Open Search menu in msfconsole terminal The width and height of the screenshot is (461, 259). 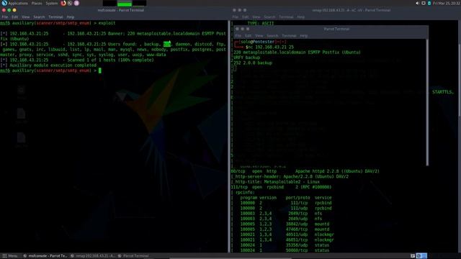click(39, 17)
